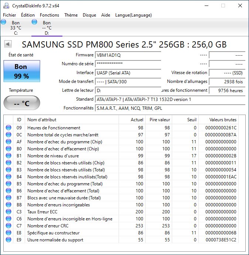Click the ID column header
The width and height of the screenshot is (249, 255).
coord(19,120)
